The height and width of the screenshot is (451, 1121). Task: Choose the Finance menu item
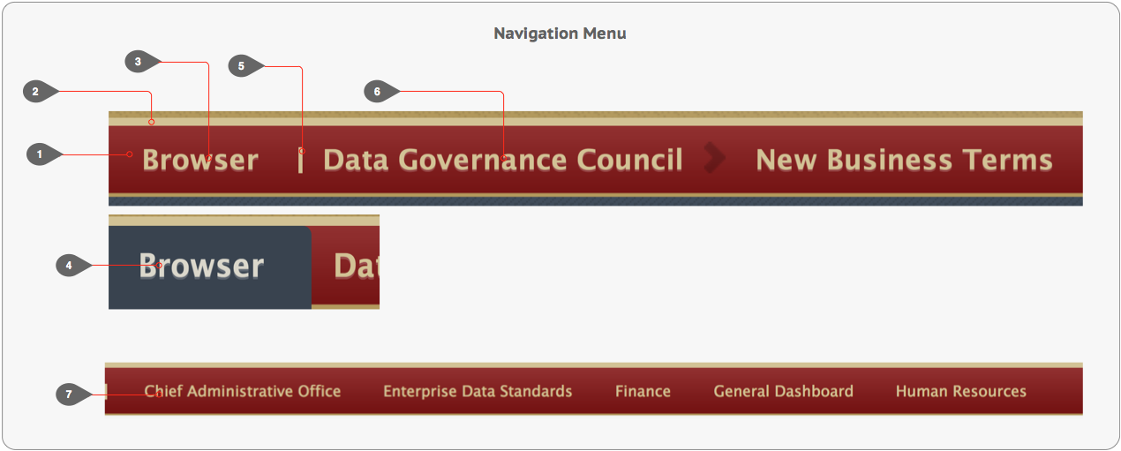[643, 391]
